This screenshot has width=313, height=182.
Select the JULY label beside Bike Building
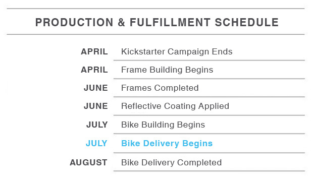point(97,125)
